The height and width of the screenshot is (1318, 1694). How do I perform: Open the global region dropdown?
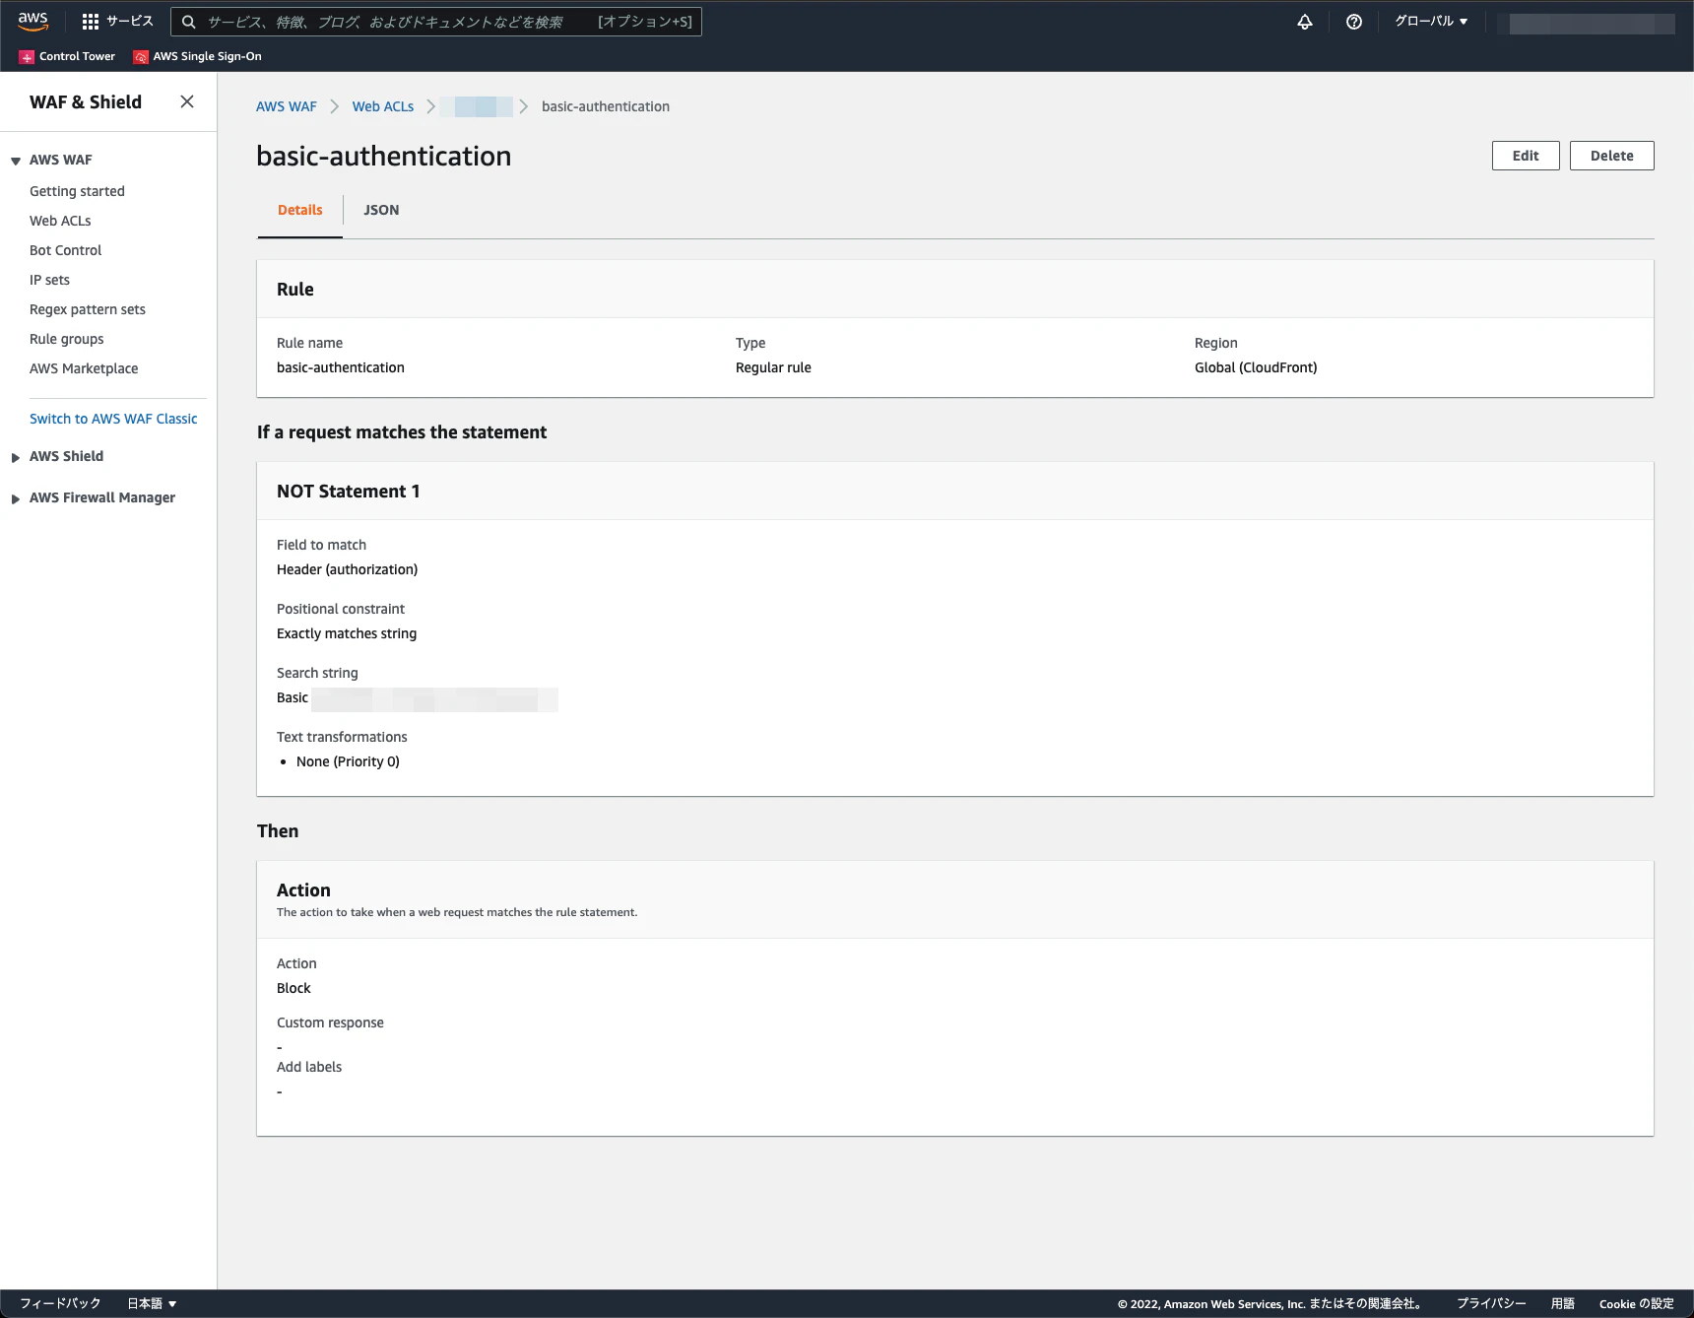1431,22
